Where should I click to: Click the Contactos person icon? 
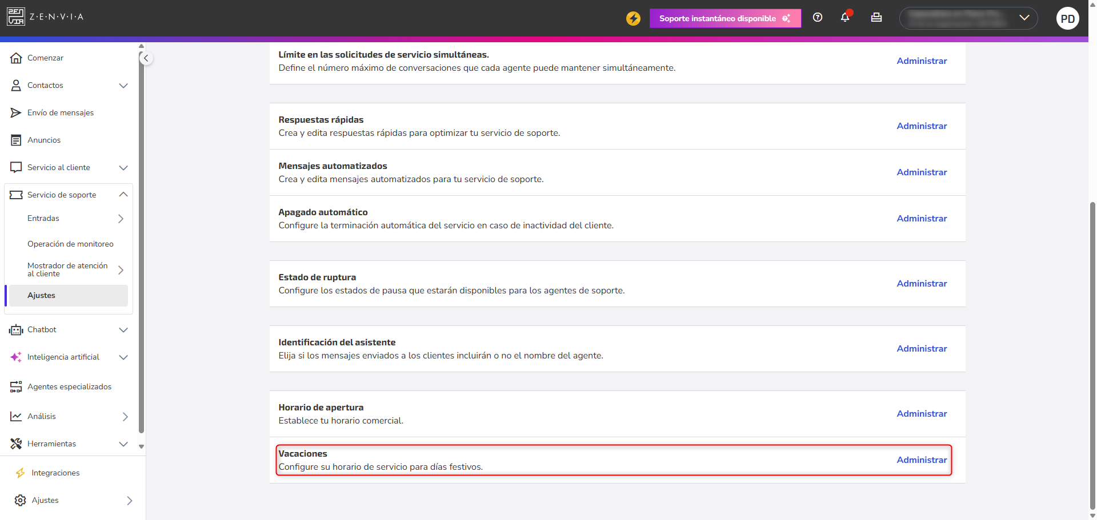point(16,86)
